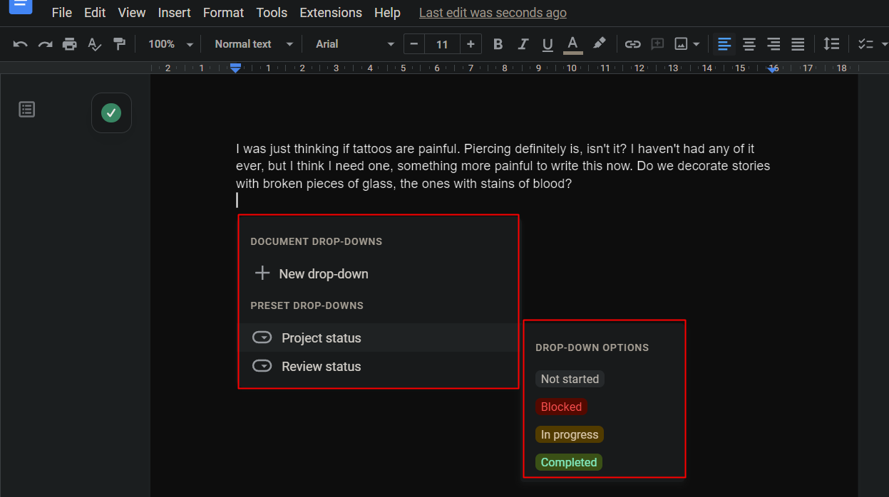The height and width of the screenshot is (497, 889).
Task: Click the right indent marker on ruler
Action: 773,70
